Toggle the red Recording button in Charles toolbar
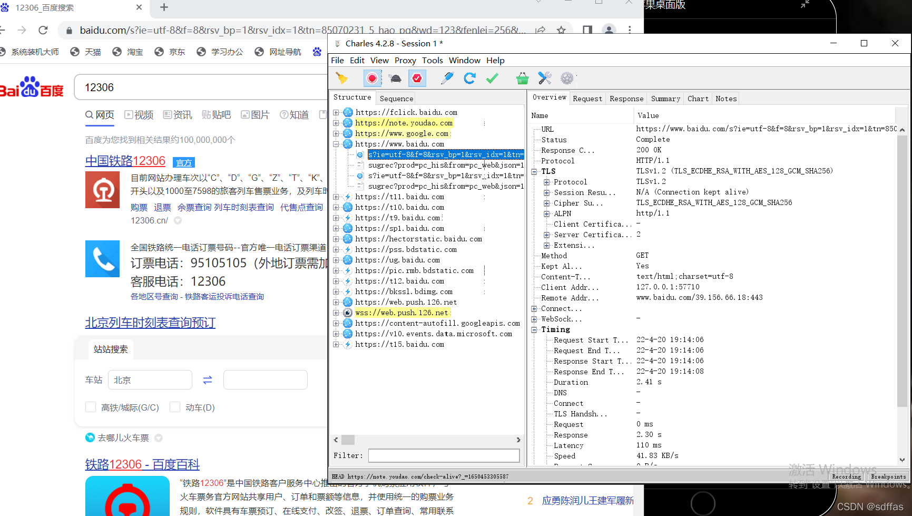Image resolution: width=912 pixels, height=516 pixels. pos(372,79)
